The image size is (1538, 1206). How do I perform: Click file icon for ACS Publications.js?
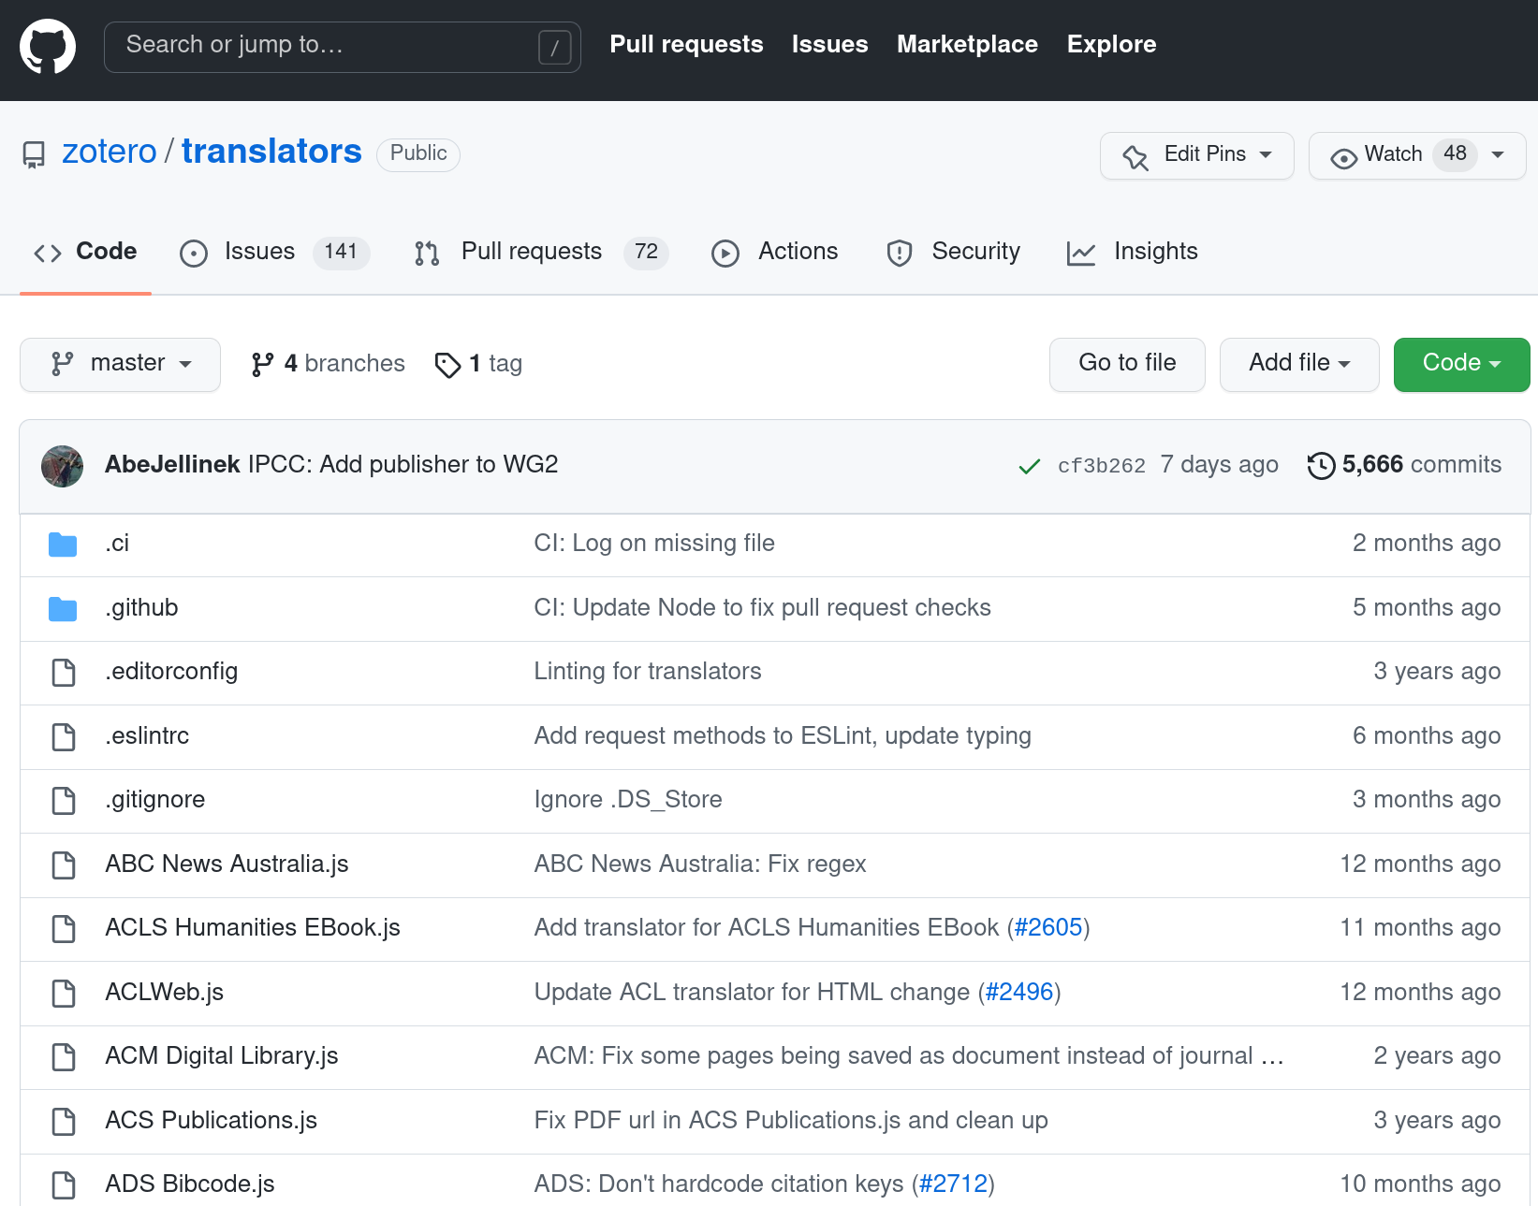(x=64, y=1122)
